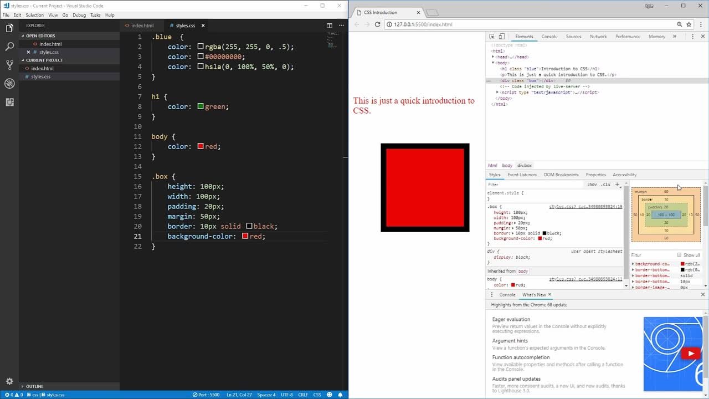Viewport: 709px width, 399px height.
Task: Open the Search view in VS Code activity bar
Action: click(x=9, y=47)
